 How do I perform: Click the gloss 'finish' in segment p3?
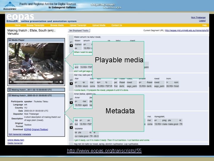177,86
